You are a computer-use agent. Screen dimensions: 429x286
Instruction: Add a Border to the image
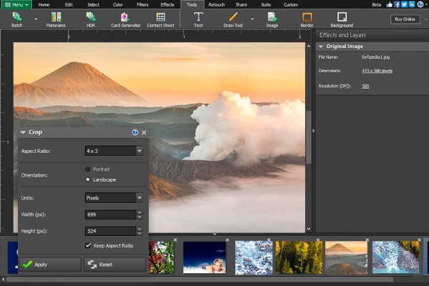point(307,19)
